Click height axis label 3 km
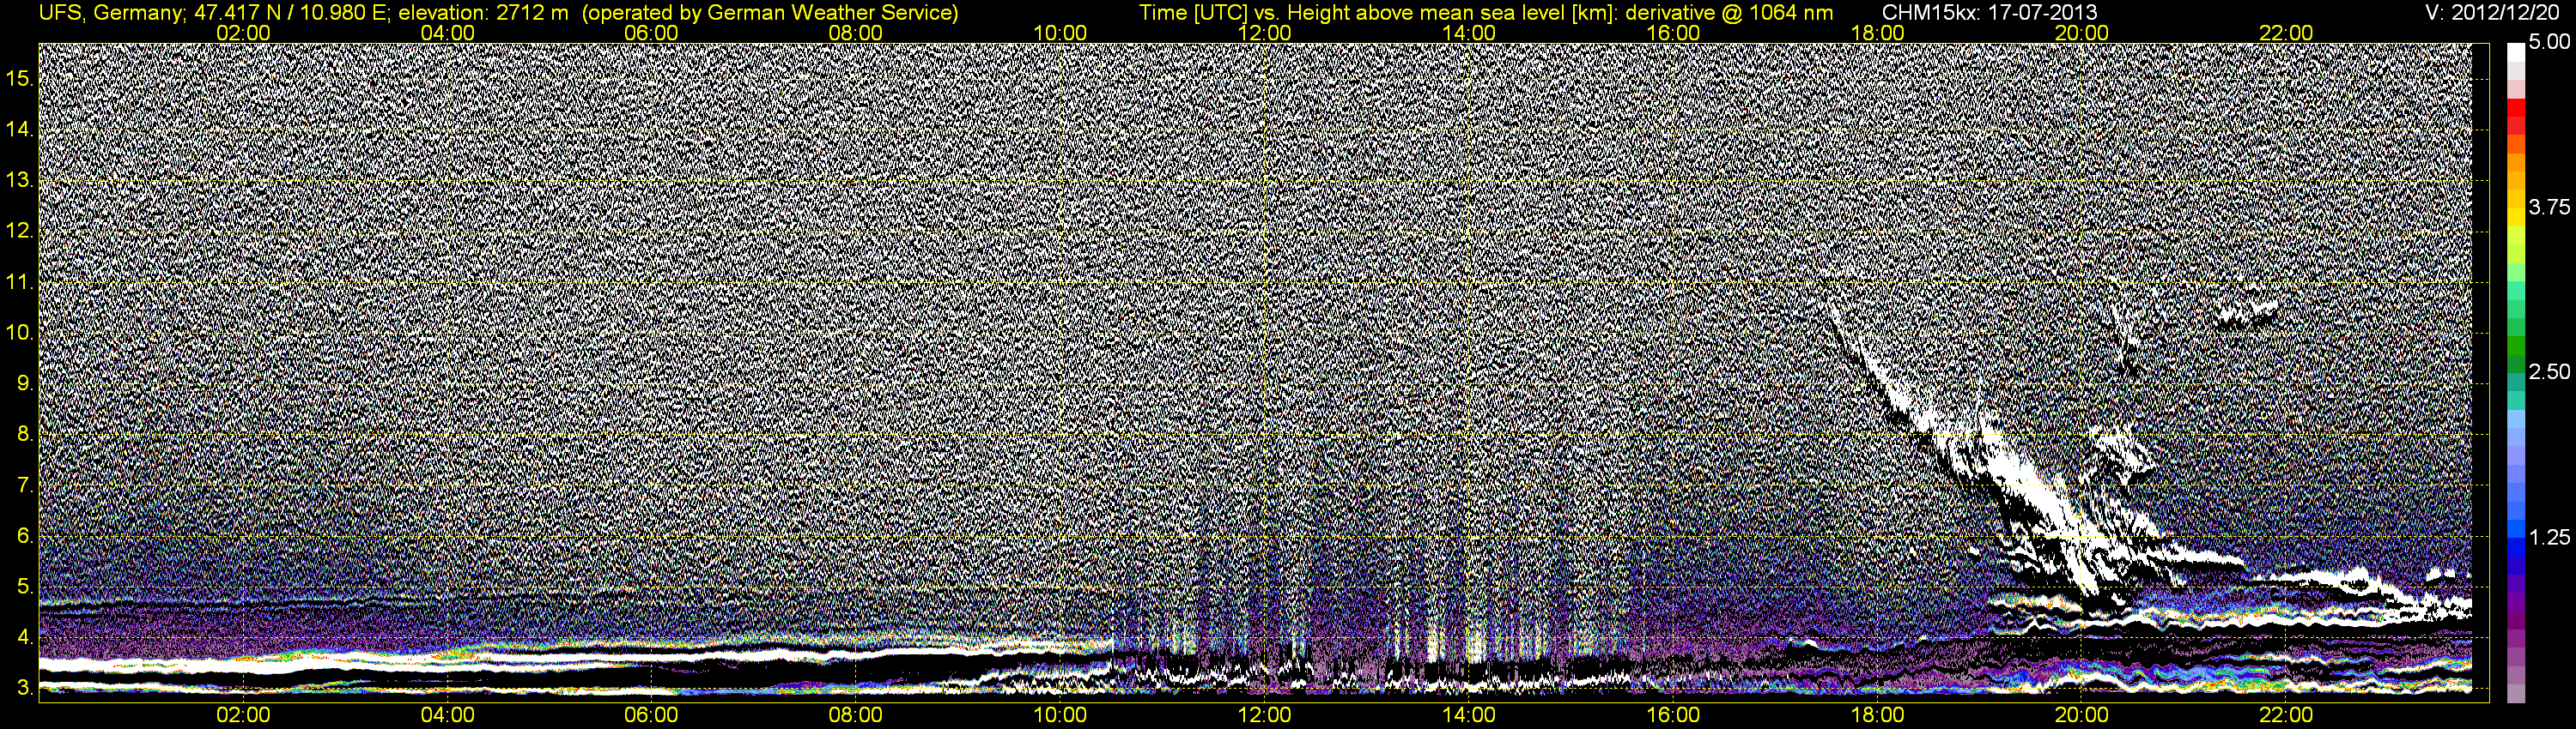Screen dimensions: 2576x729 click(25, 688)
